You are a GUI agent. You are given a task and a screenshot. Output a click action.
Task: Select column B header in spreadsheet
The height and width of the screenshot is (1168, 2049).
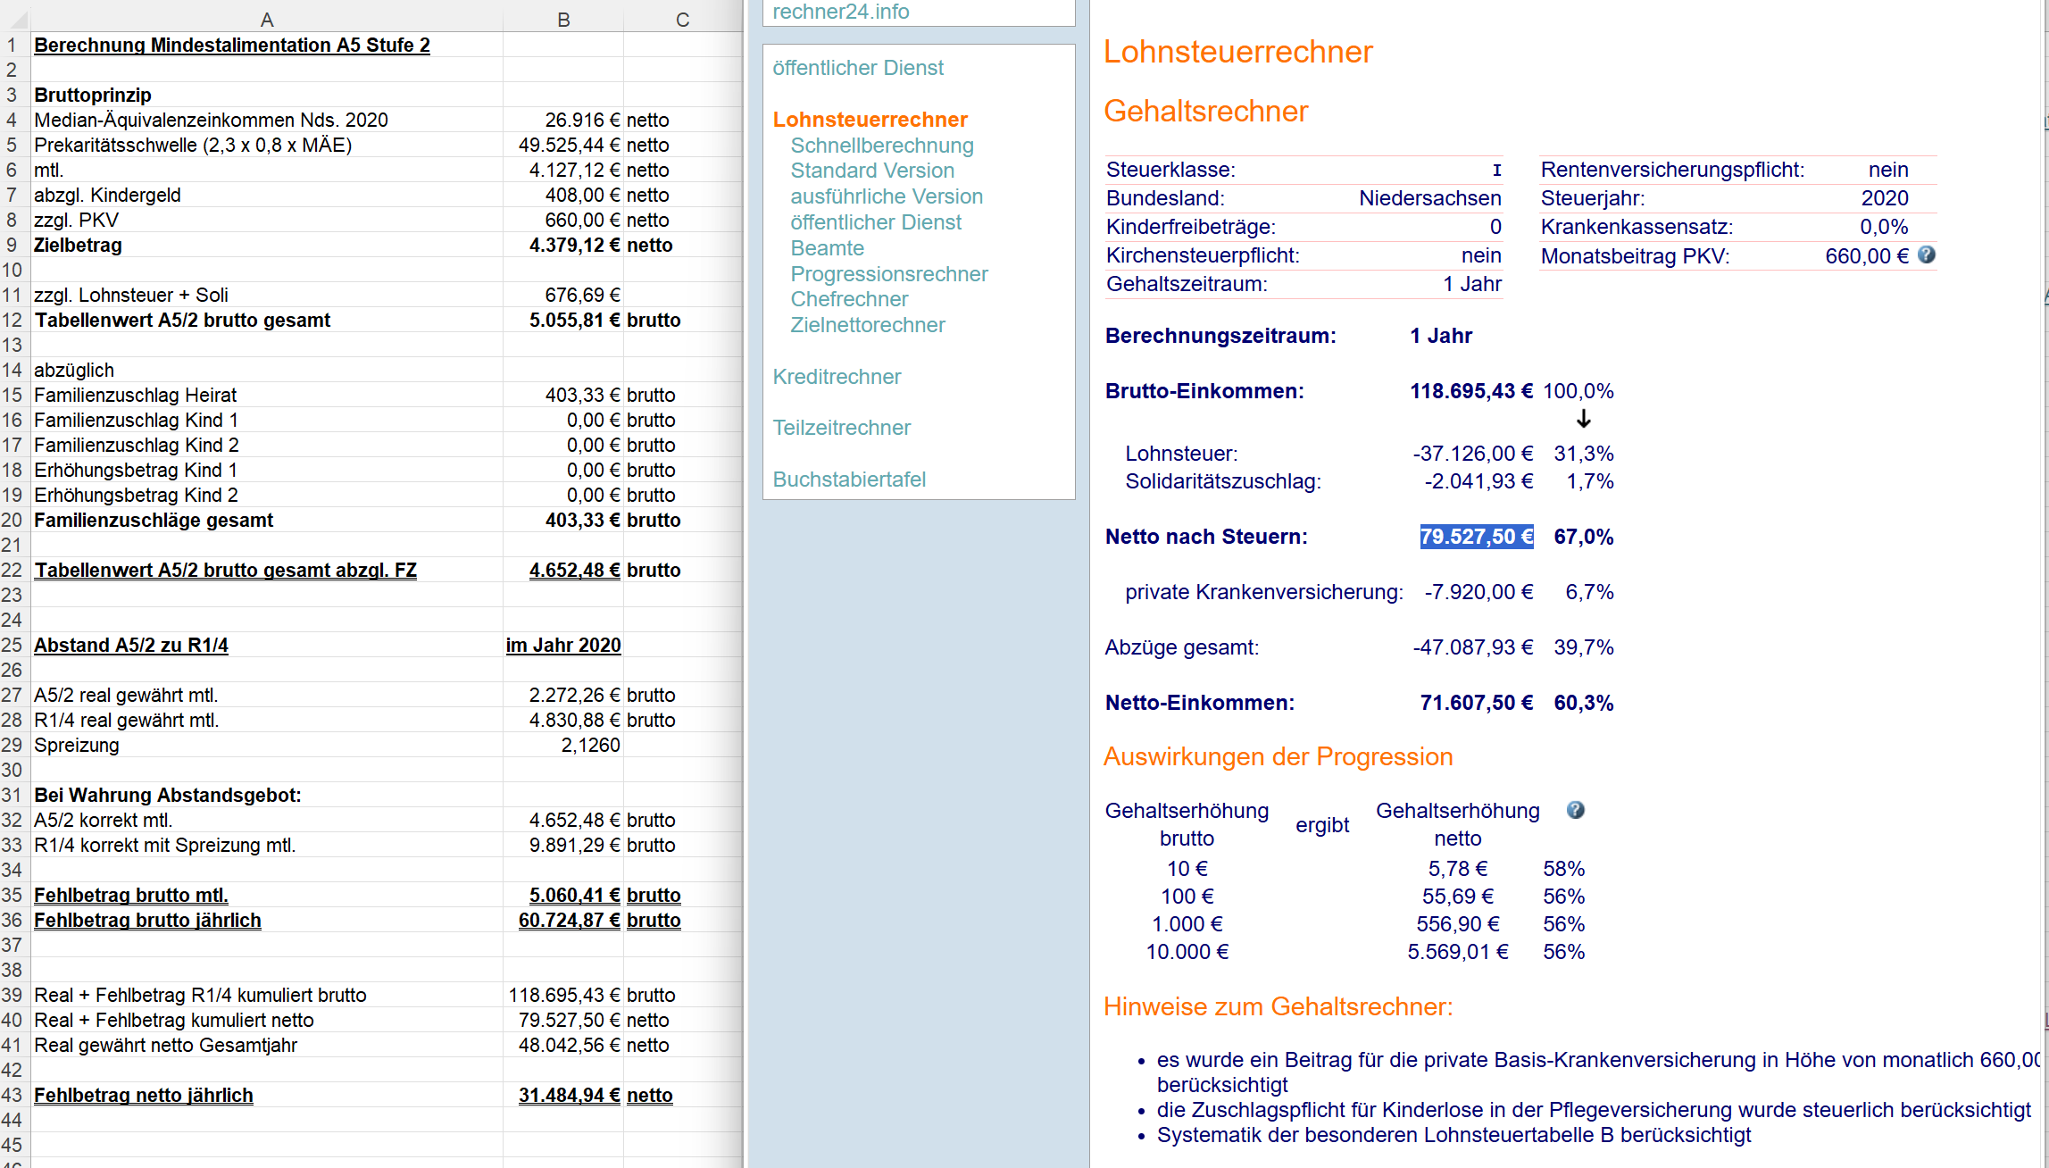(563, 20)
